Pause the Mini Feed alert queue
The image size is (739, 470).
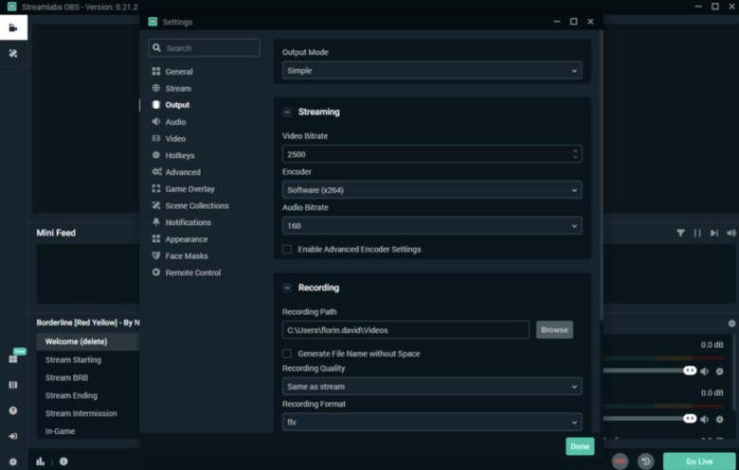click(697, 233)
